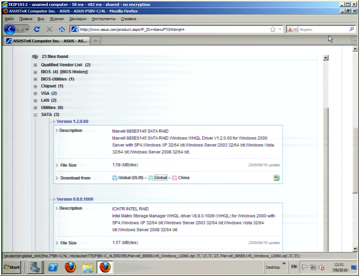Expand Qualified Vendor List category
The width and height of the screenshot is (359, 276).
click(35, 65)
